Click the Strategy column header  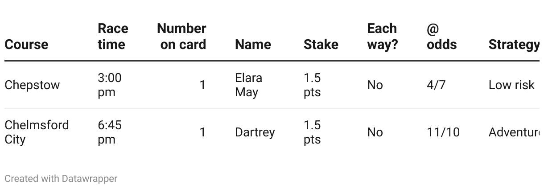click(514, 45)
